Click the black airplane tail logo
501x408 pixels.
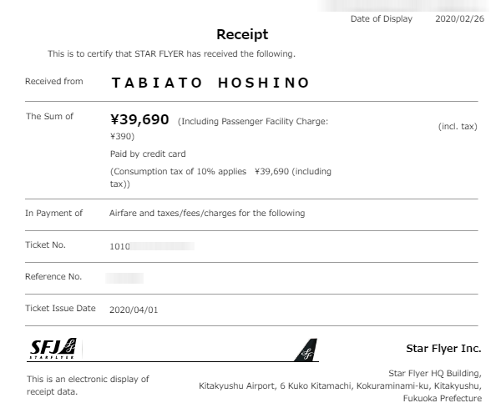coord(306,350)
